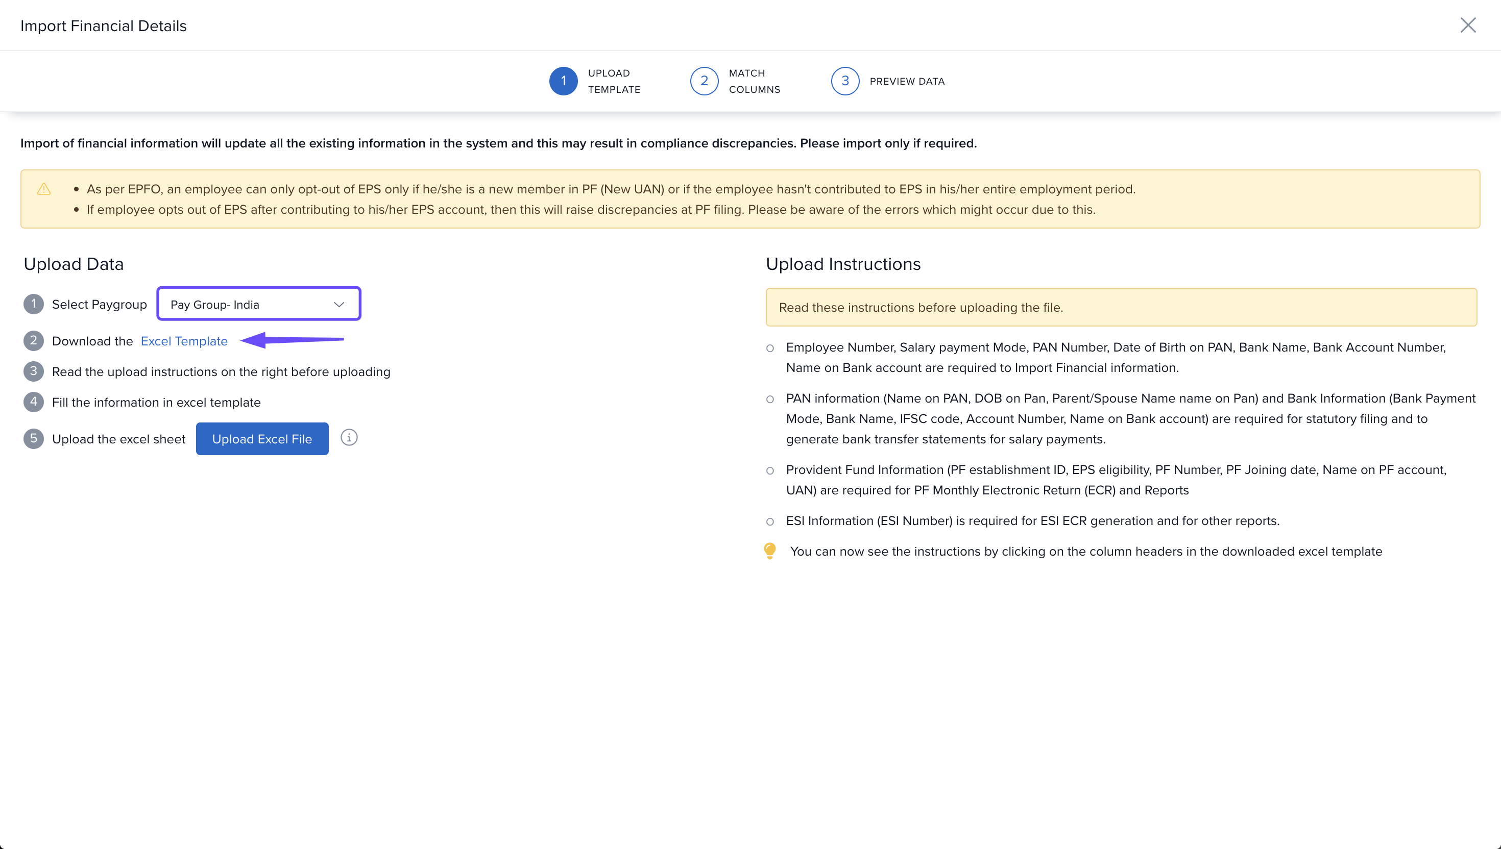Viewport: 1501px width, 849px height.
Task: Go to the Match Columns step label
Action: (x=754, y=81)
